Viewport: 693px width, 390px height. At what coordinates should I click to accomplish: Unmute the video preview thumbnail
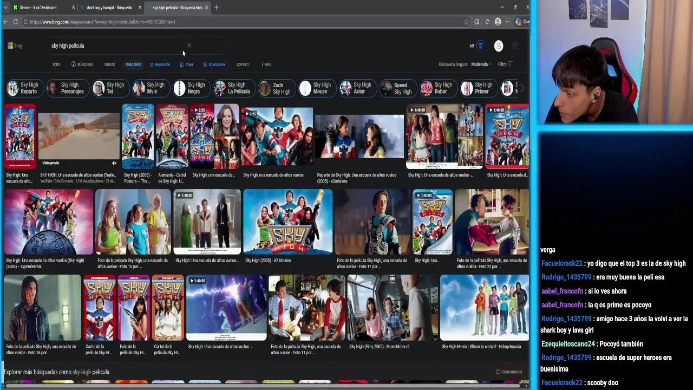click(x=114, y=163)
